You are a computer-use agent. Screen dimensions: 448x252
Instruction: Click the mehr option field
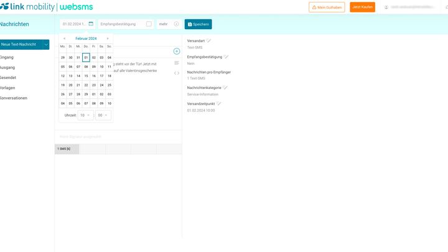(x=169, y=24)
